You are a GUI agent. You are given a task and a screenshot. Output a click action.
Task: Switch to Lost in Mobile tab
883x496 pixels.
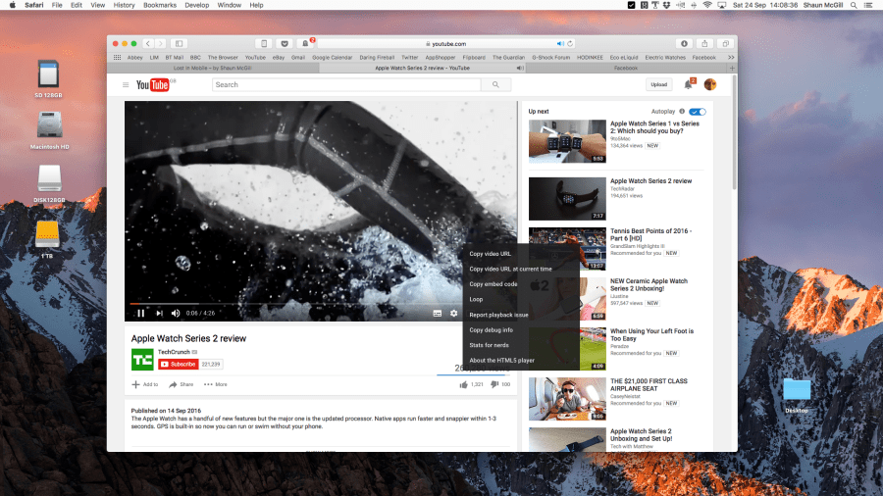213,68
